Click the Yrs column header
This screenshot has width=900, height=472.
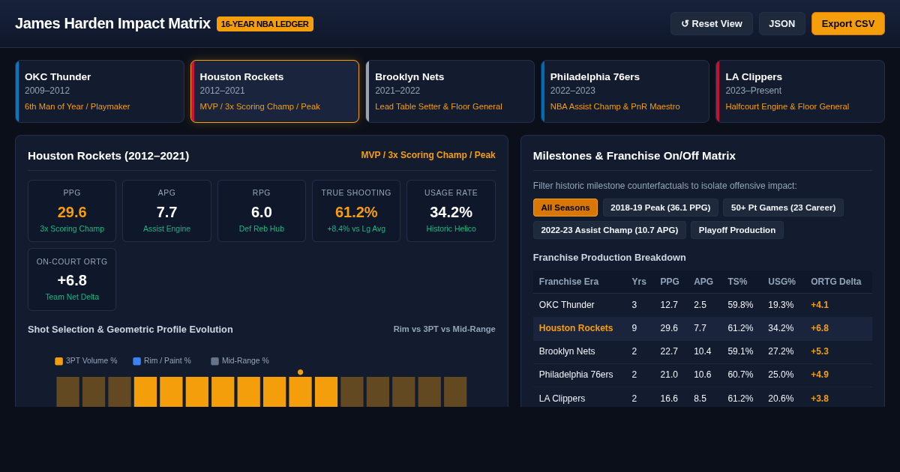tap(639, 282)
